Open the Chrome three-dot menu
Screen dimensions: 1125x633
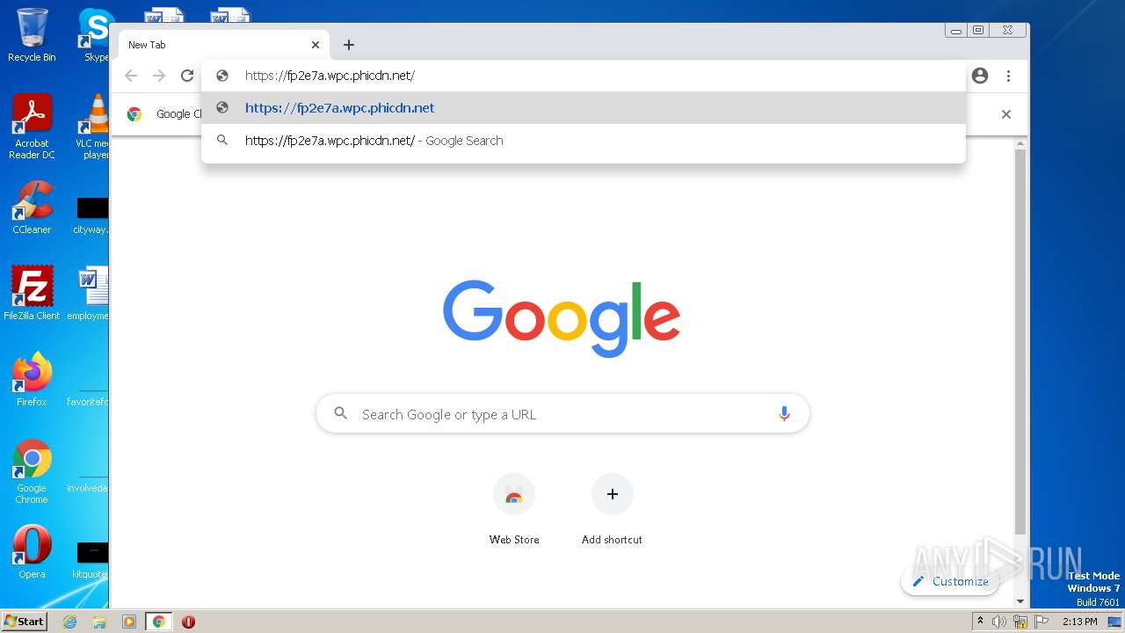pos(1008,76)
